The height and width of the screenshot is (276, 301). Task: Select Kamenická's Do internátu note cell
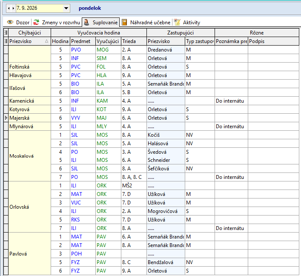point(231,101)
